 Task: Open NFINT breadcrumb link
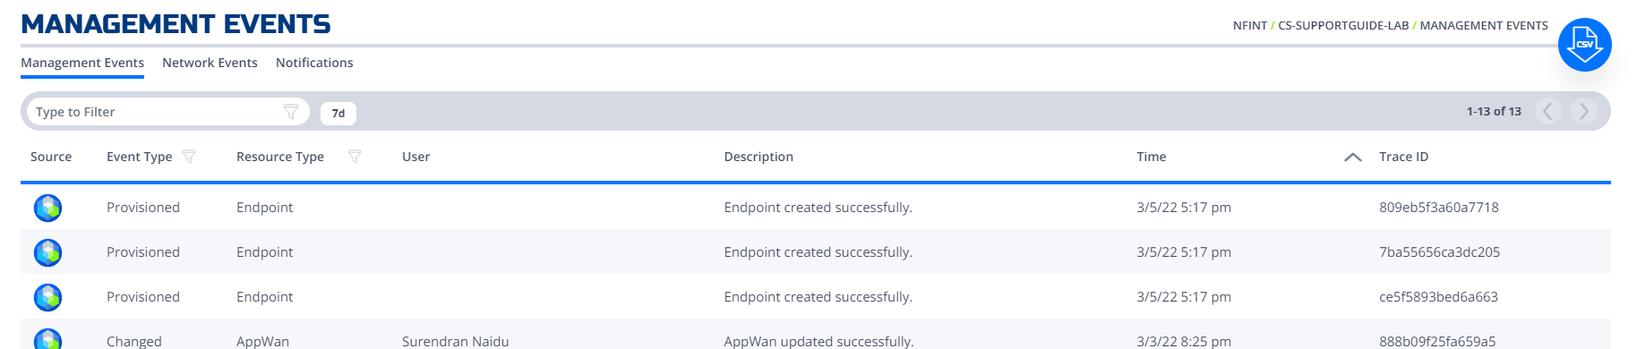[1249, 26]
